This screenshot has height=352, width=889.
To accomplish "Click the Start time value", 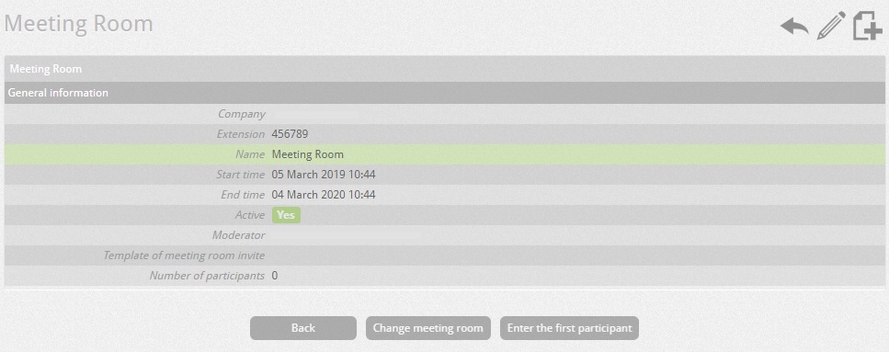I will tap(324, 175).
